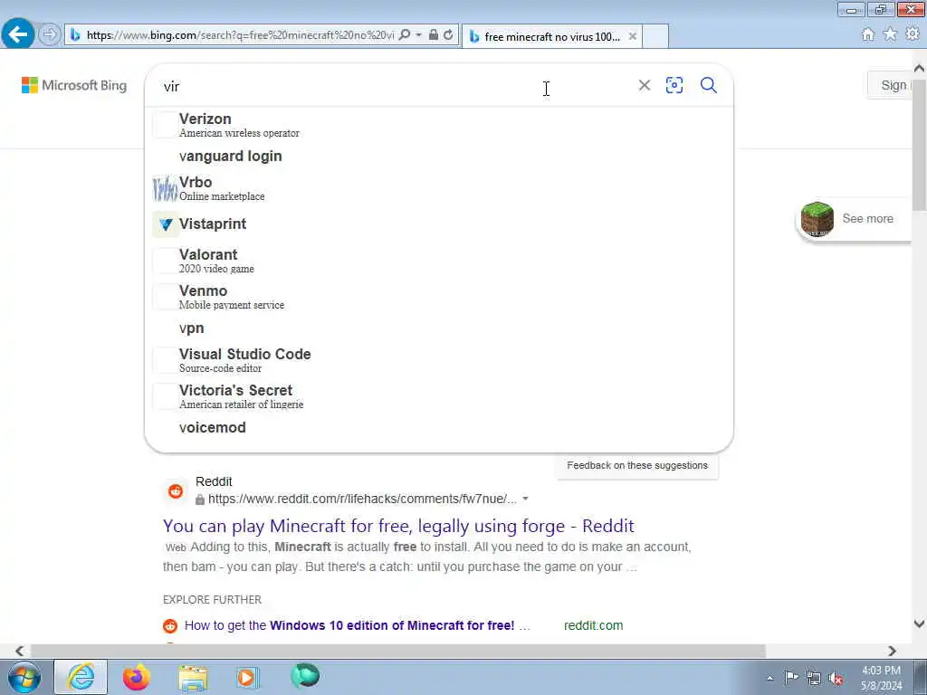The width and height of the screenshot is (927, 695).
Task: Choose the 'voicemod' suggestion
Action: click(439, 427)
